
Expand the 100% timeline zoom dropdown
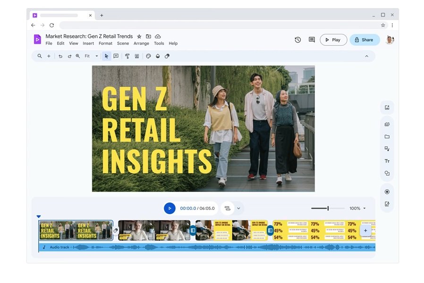pos(357,208)
